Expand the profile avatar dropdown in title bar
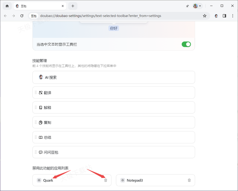The height and width of the screenshot is (191, 238). [x=197, y=6]
